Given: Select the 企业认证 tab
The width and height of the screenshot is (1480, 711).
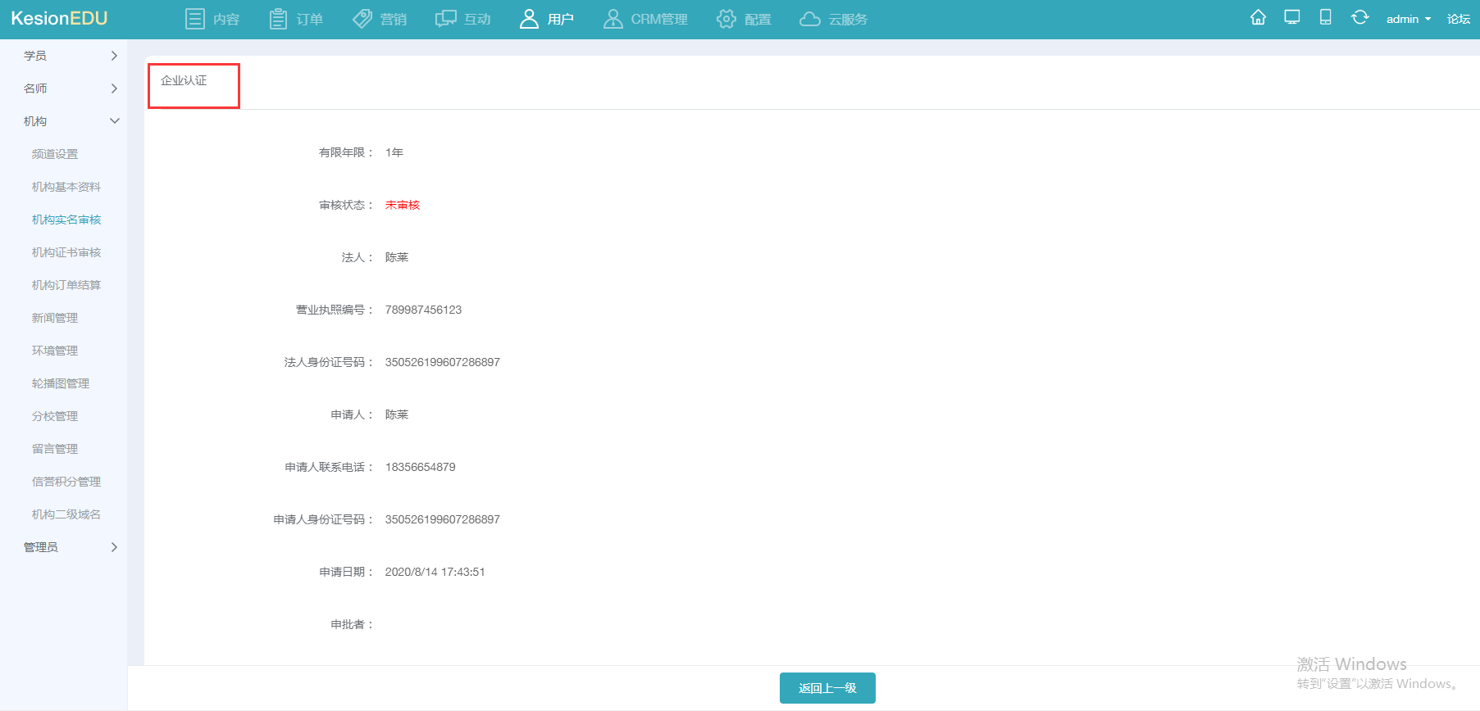Looking at the screenshot, I should 184,80.
